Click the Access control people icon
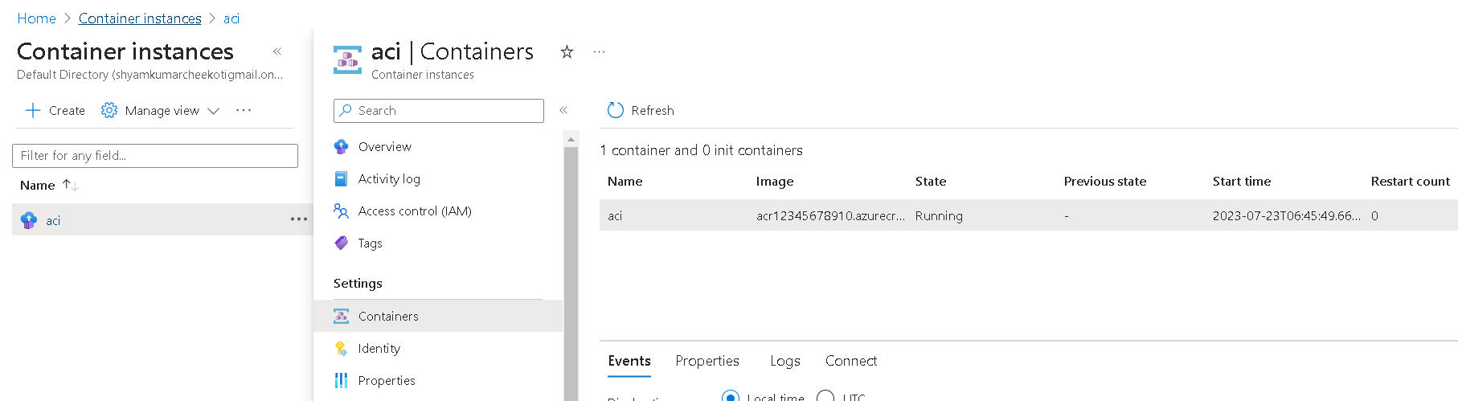Viewport: 1458px width, 401px height. pos(341,211)
